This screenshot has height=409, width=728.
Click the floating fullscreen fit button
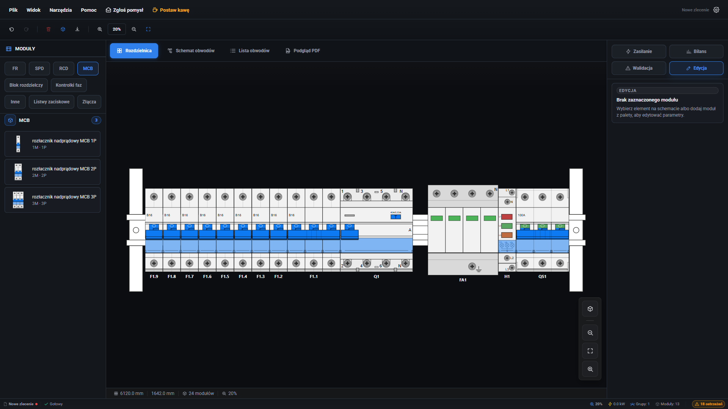click(590, 351)
